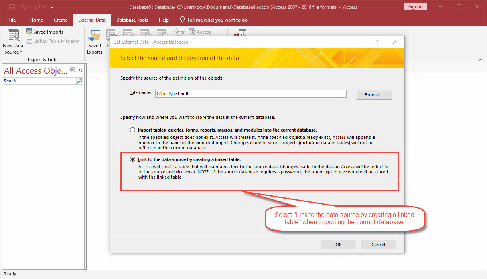Select the Import tables, queries, forms radio option
Screen dimensions: 487x279
(x=133, y=130)
